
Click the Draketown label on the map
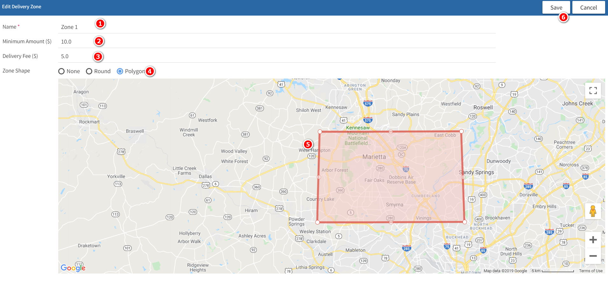(x=89, y=246)
